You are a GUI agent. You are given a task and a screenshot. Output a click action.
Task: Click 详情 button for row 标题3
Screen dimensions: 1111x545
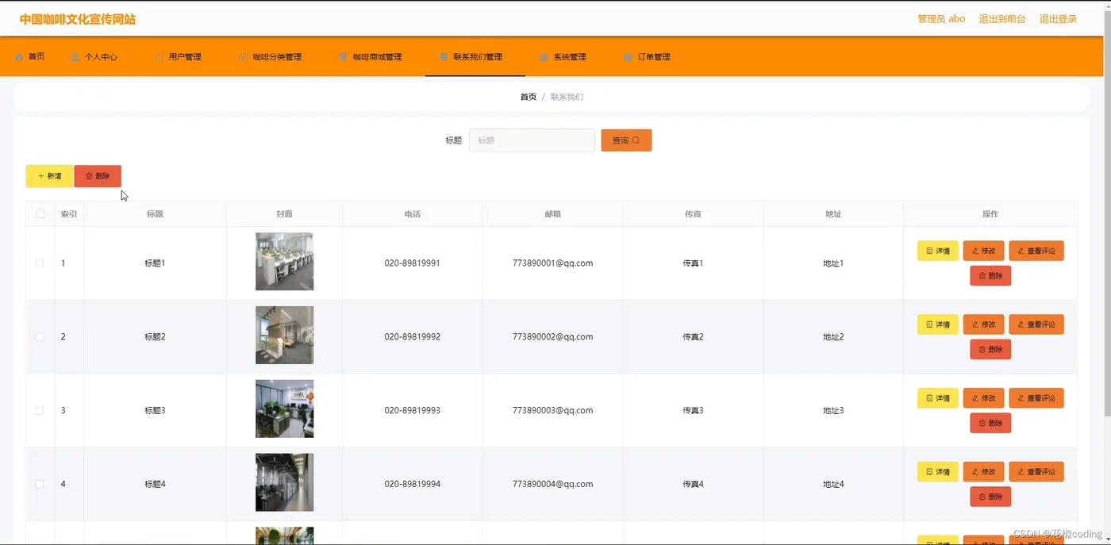click(x=938, y=398)
